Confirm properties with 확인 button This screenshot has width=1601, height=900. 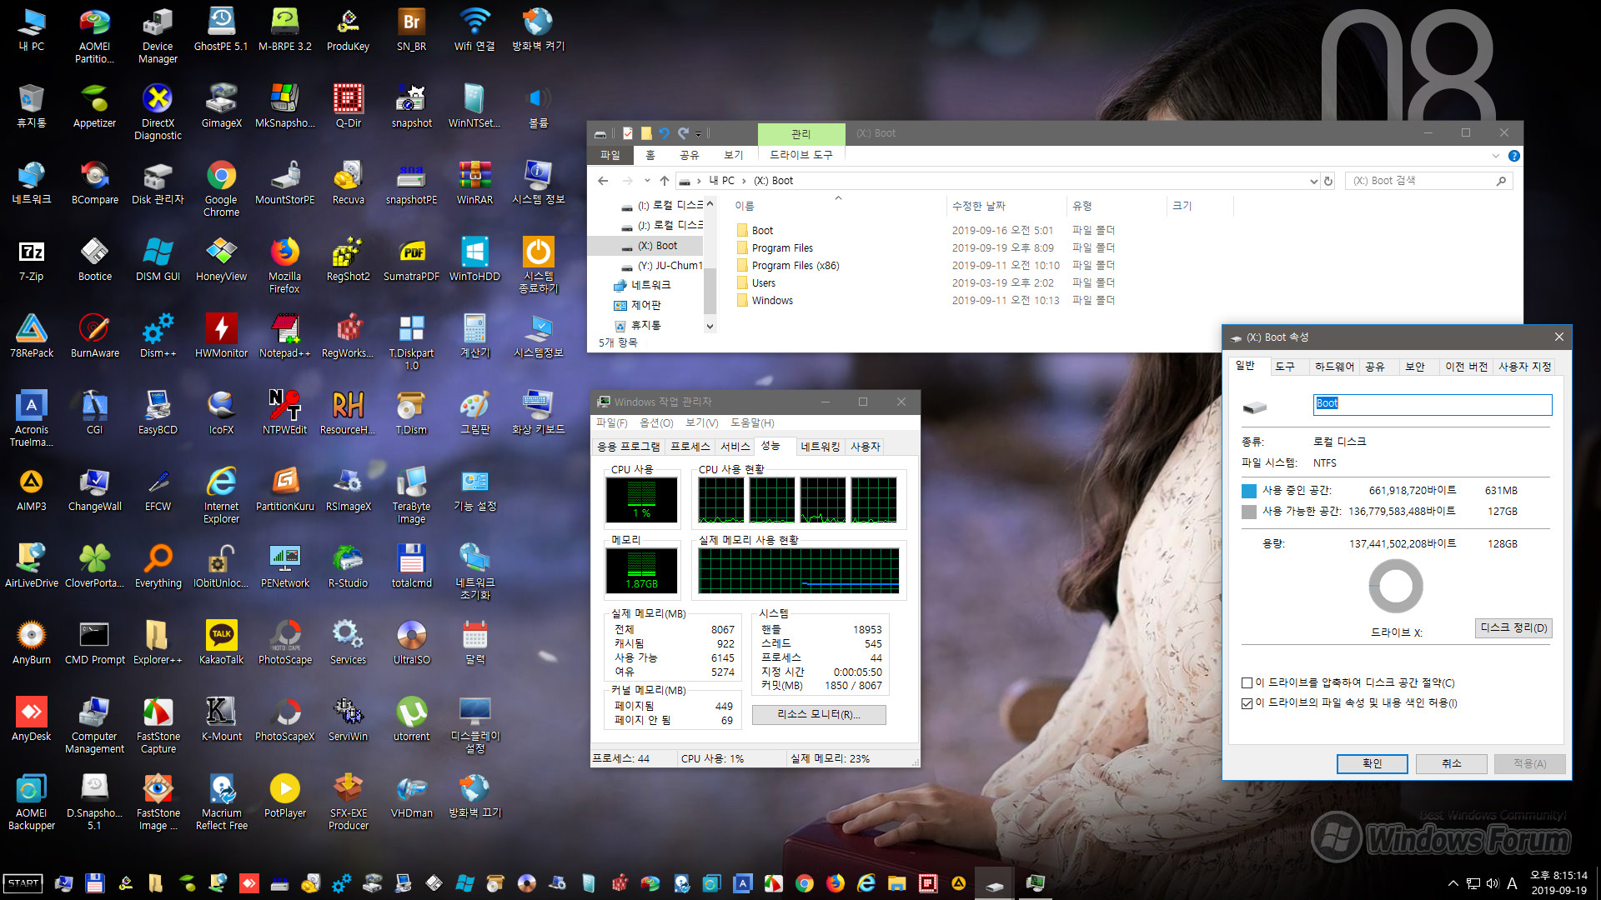coord(1372,763)
